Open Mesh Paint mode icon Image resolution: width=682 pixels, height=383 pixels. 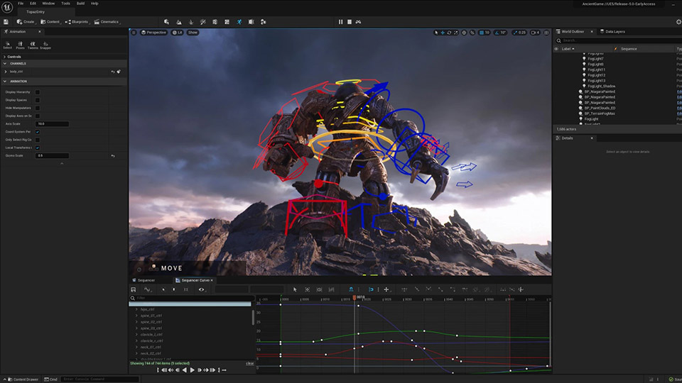point(202,22)
